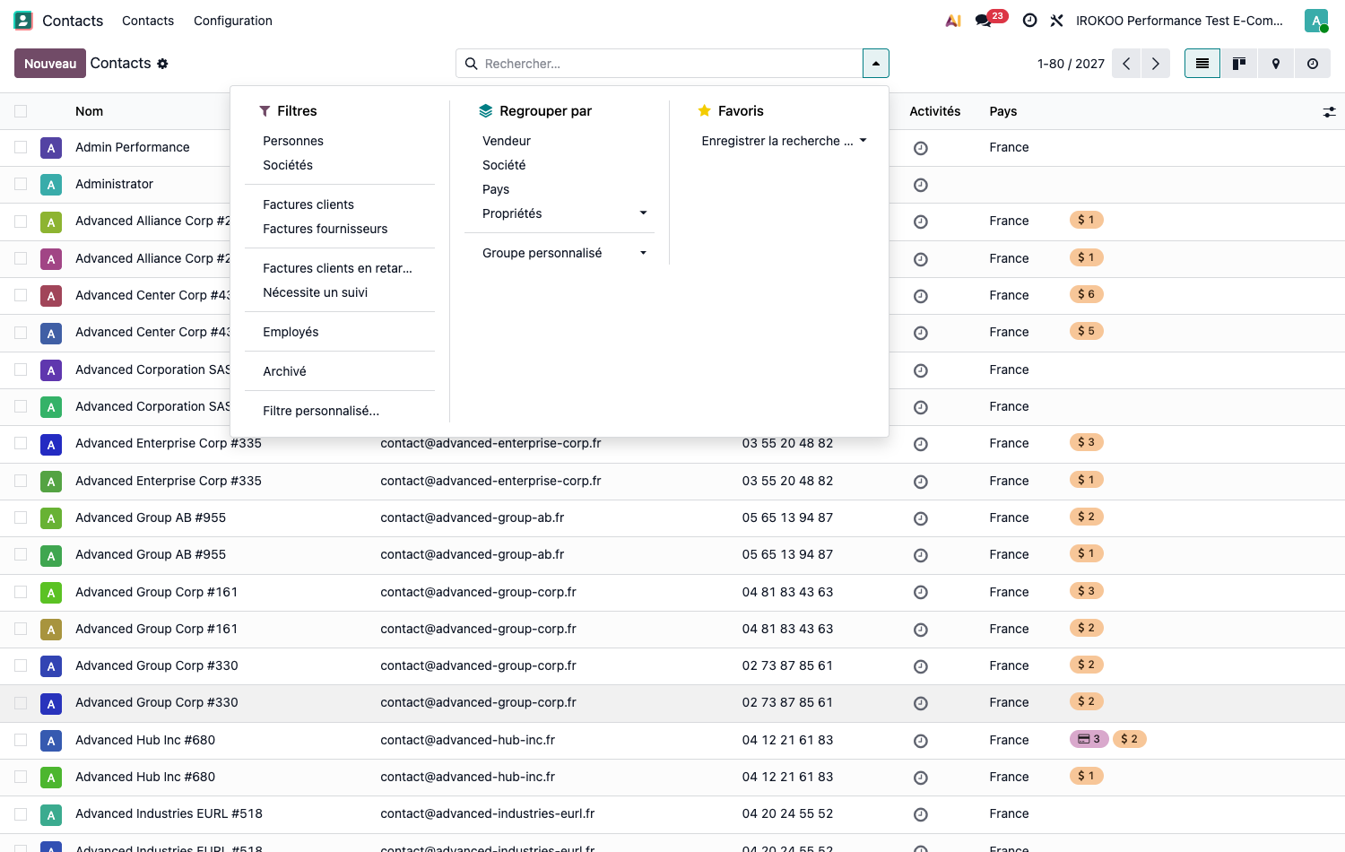1345x852 pixels.
Task: Apply the Sociétés filter
Action: [288, 165]
